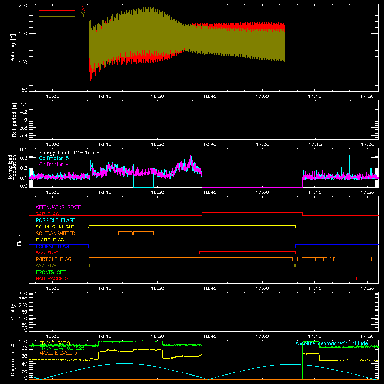Click the SC_IN_SUNLIGHT label

point(55,227)
